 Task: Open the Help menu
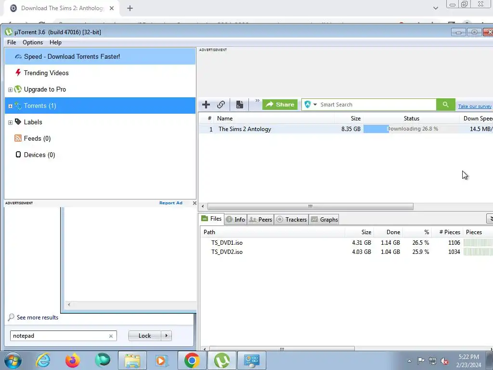pyautogui.click(x=55, y=42)
